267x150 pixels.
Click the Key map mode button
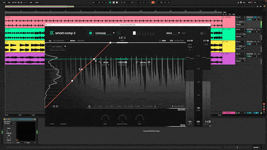(x=244, y=2)
